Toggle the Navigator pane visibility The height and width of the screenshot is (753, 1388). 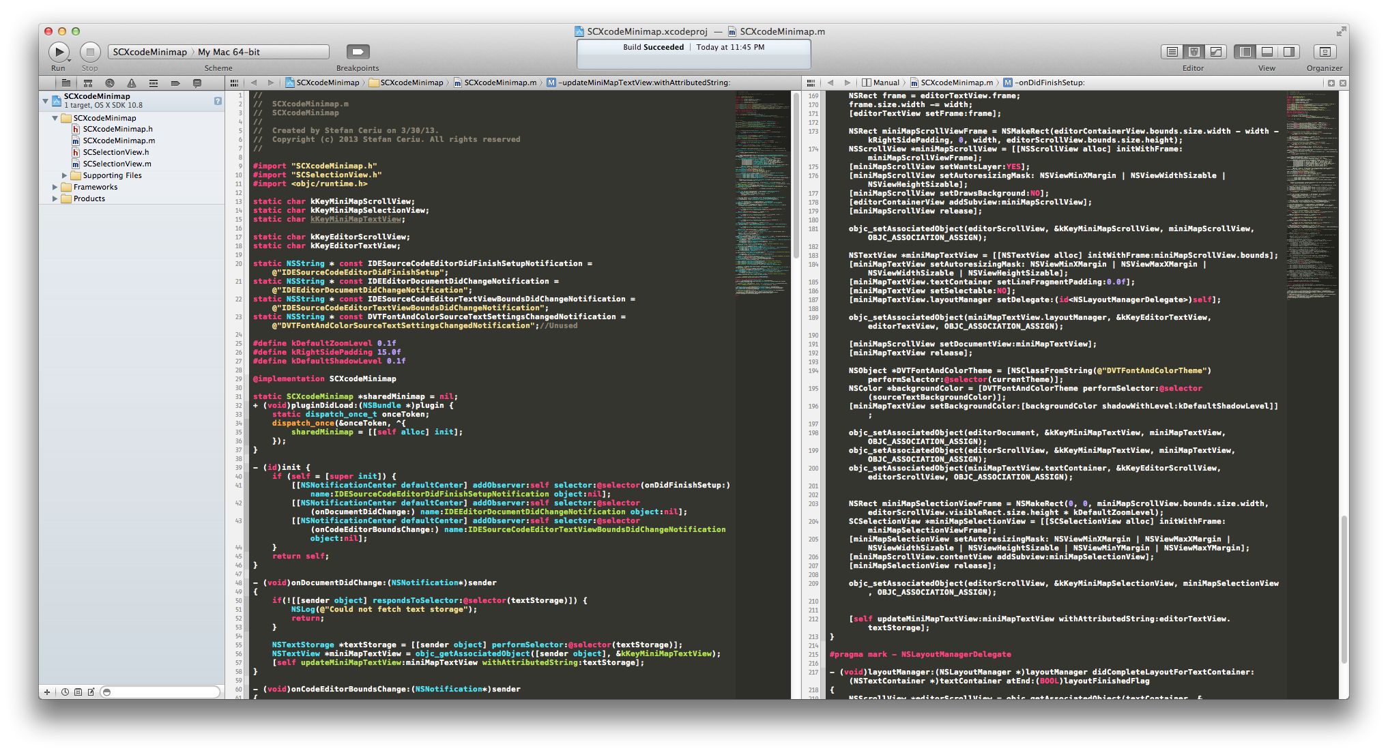(1245, 52)
